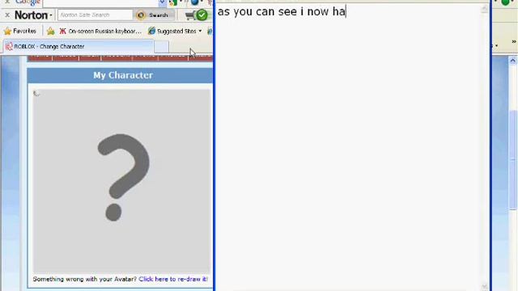Close the Norton toolbar with its X
The width and height of the screenshot is (518, 291).
[x=7, y=15]
